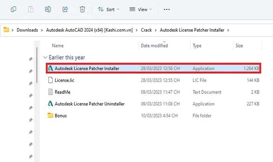273x162 pixels.
Task: Go to Downloads in the breadcrumb
Action: tap(27, 30)
